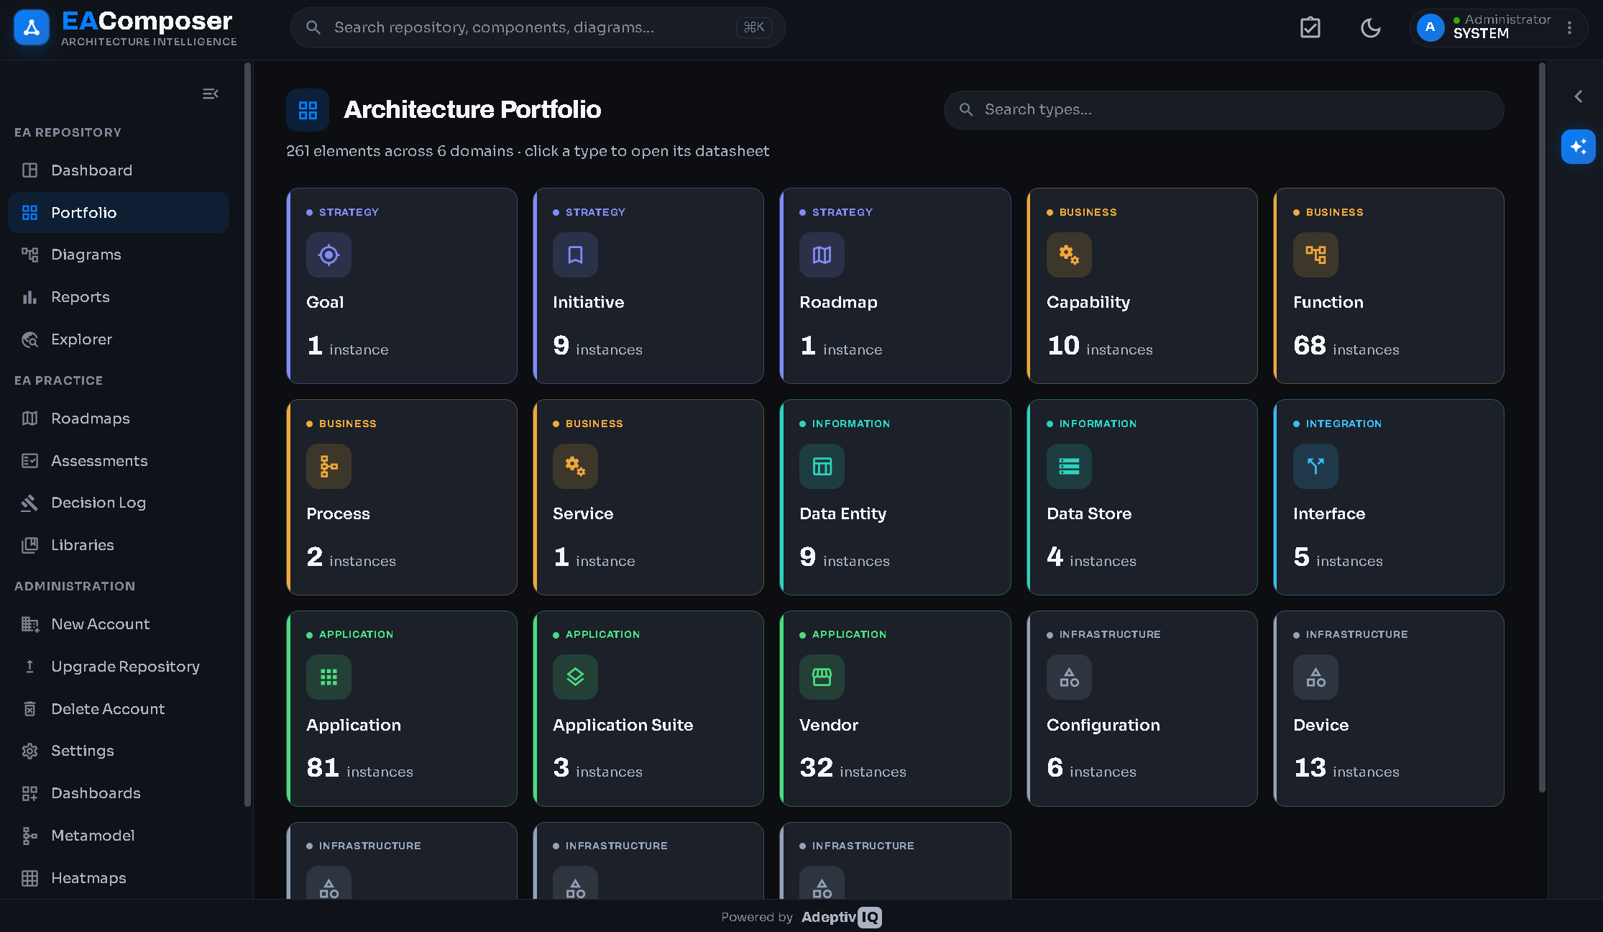1603x932 pixels.
Task: Open the Process card flow icon
Action: [329, 466]
